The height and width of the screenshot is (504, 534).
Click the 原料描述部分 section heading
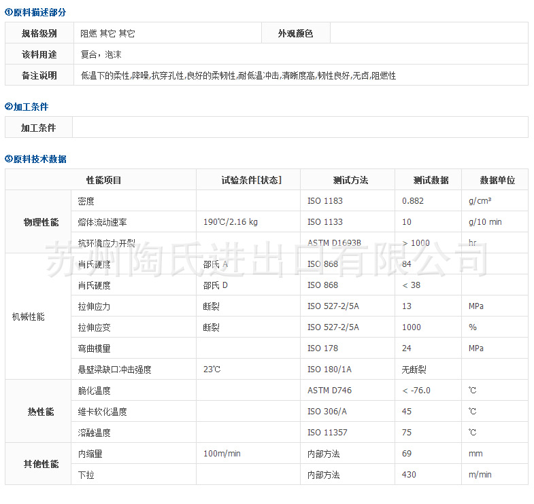point(35,13)
